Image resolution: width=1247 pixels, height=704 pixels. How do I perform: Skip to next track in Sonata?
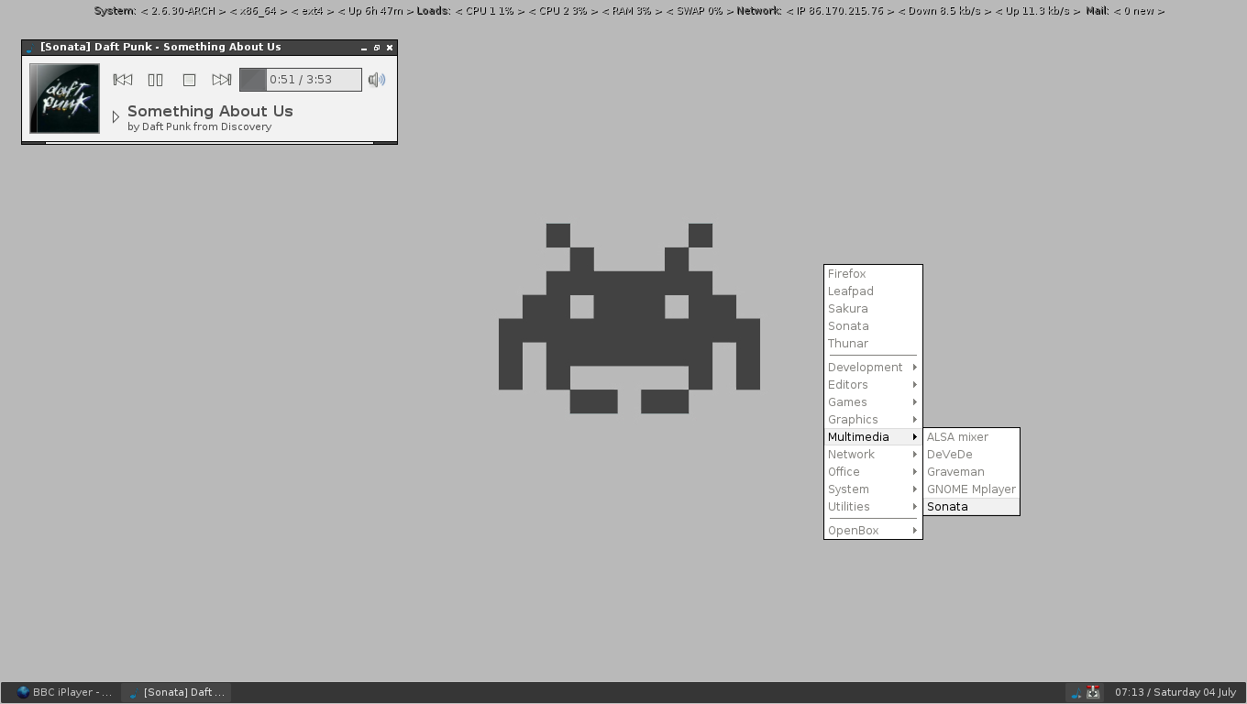(x=222, y=80)
